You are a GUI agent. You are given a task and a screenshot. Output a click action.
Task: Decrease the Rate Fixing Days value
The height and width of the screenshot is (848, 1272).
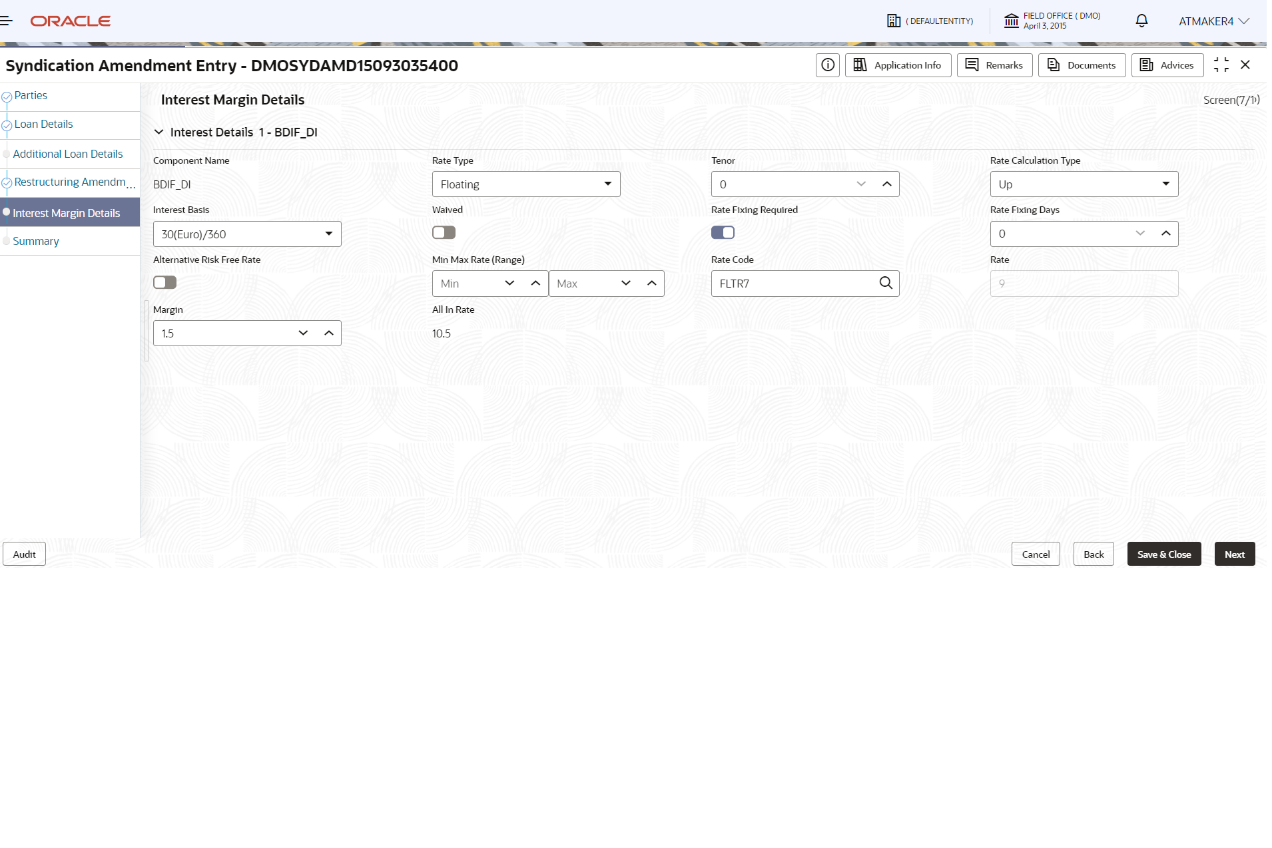(1140, 234)
